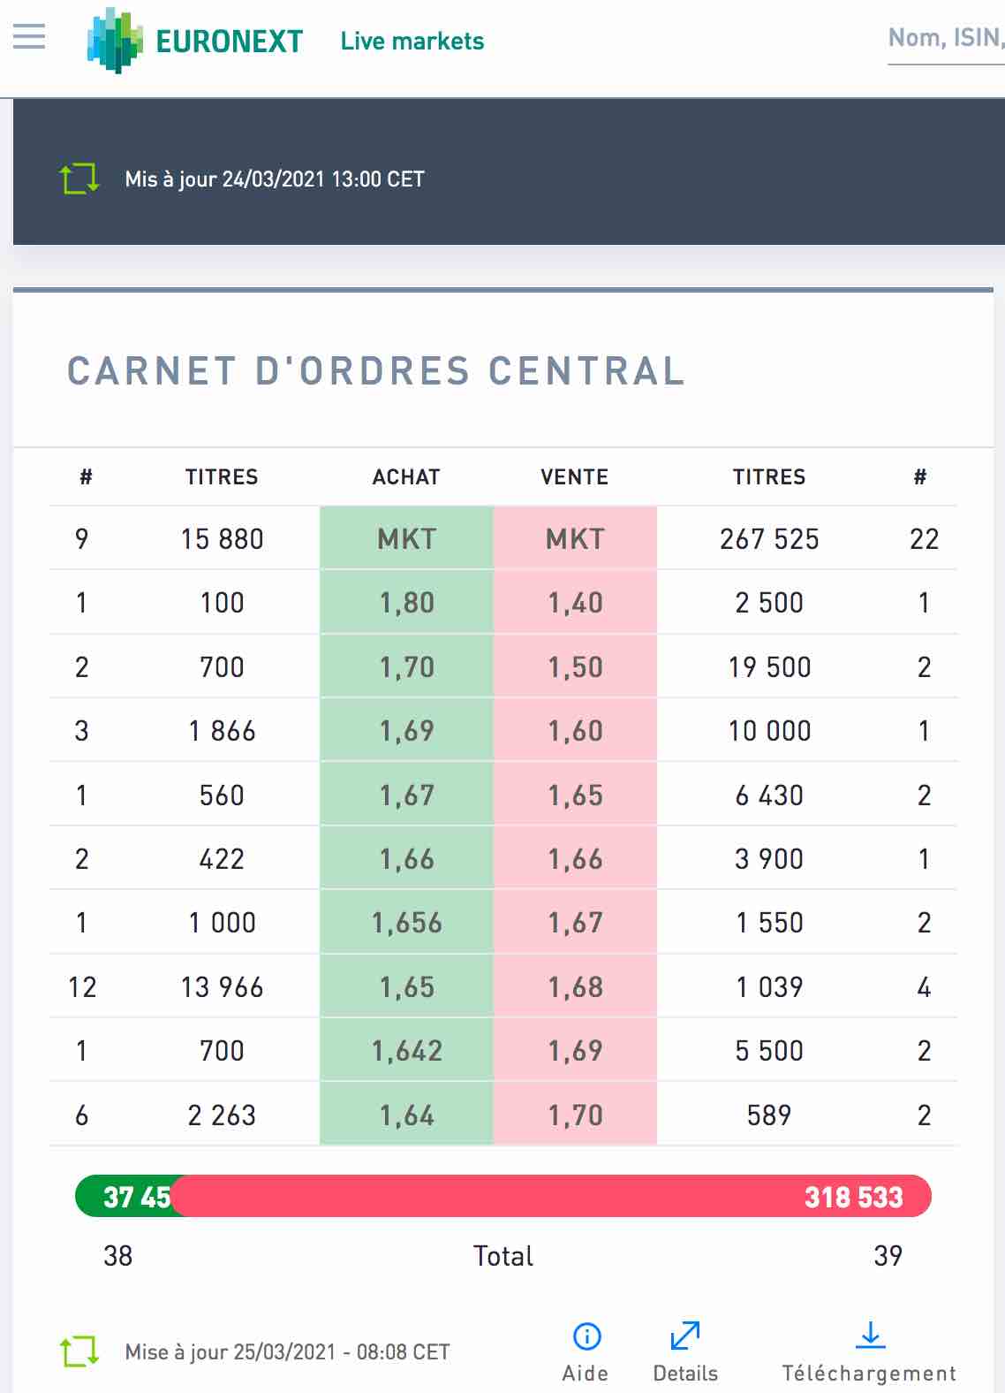The image size is (1005, 1393).
Task: Open the Live markets link
Action: tap(412, 41)
